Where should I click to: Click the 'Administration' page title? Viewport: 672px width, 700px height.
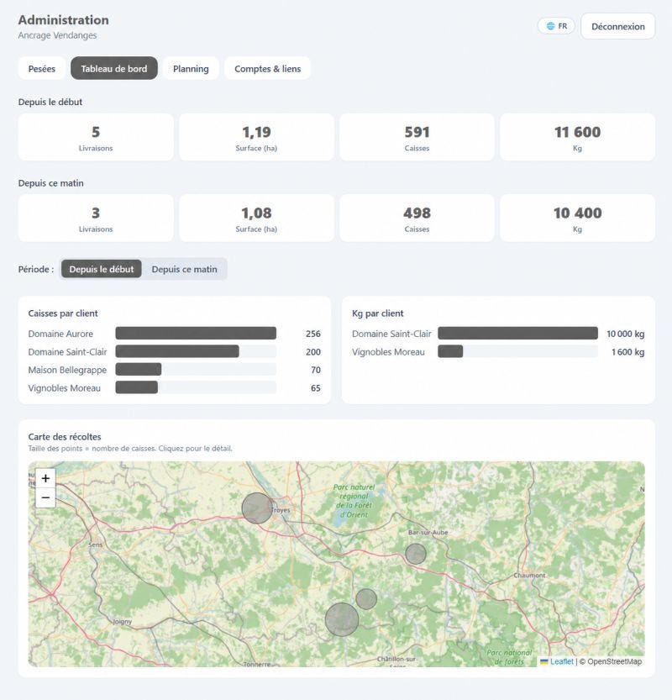point(63,20)
